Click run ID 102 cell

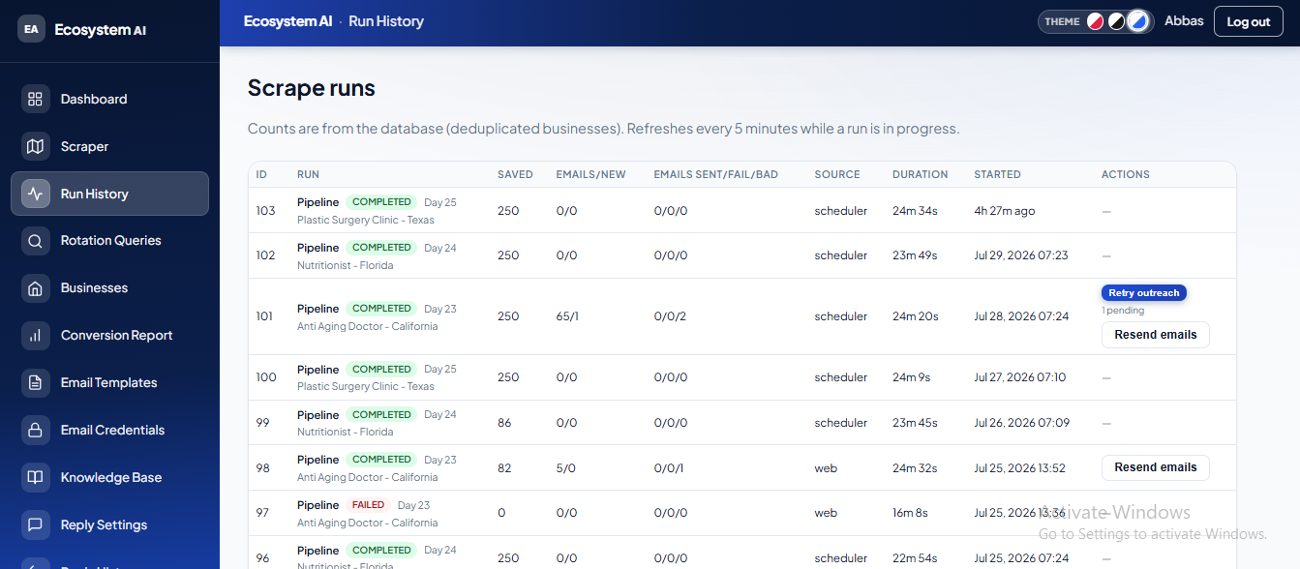click(265, 255)
